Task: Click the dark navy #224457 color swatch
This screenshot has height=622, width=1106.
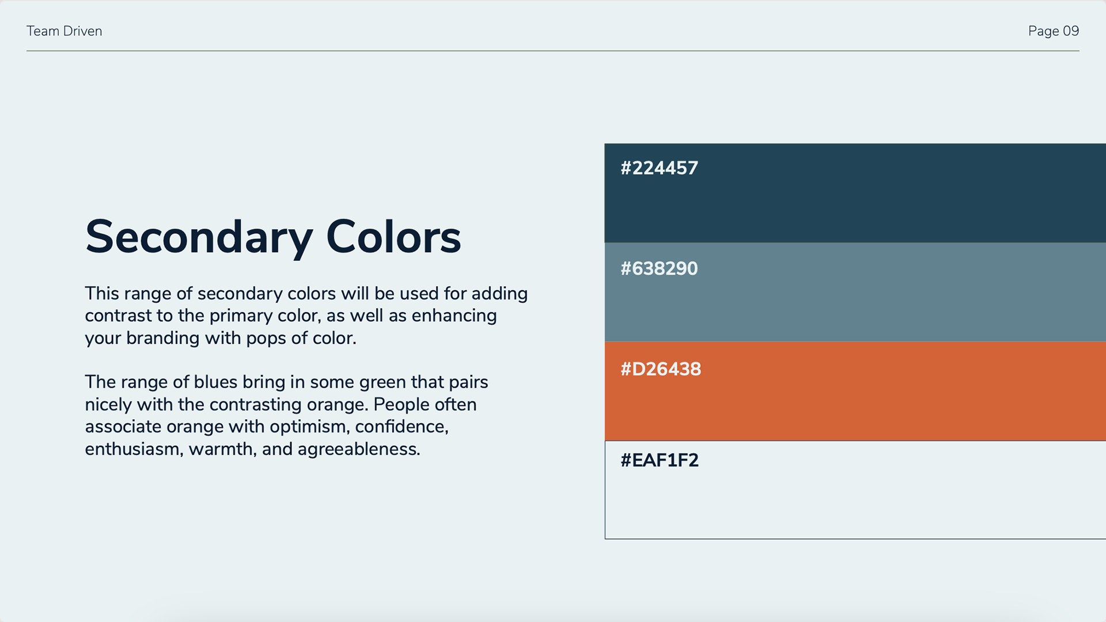Action: pos(855,193)
